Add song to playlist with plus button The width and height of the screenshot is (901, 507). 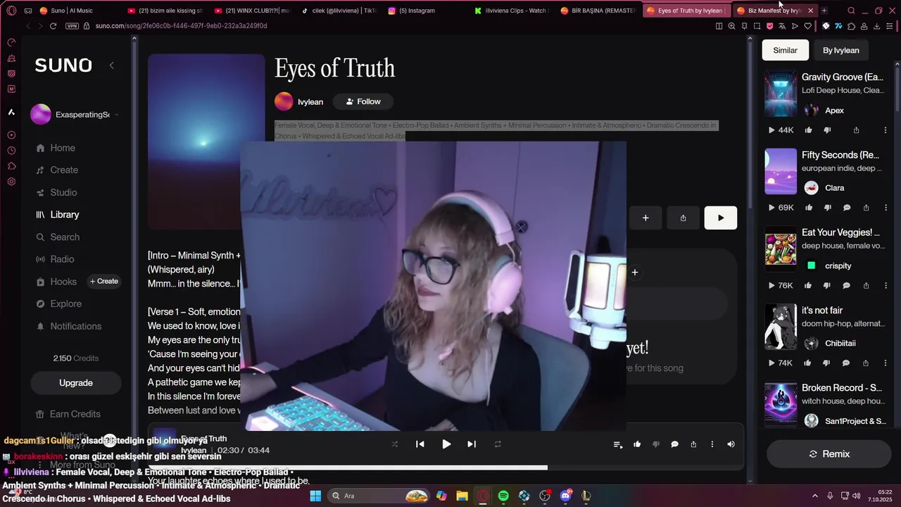(645, 218)
